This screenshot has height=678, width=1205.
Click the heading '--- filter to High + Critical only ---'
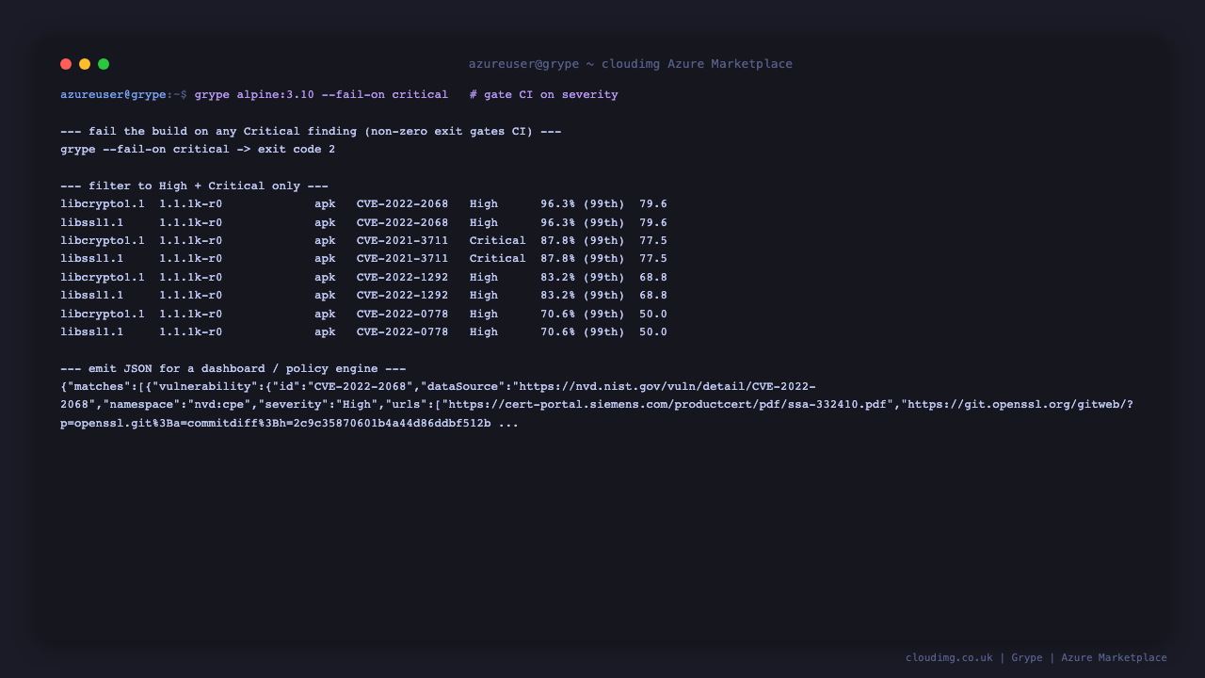point(194,186)
